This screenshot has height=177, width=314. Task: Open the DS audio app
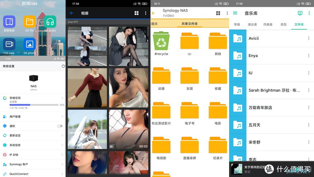click(x=50, y=22)
